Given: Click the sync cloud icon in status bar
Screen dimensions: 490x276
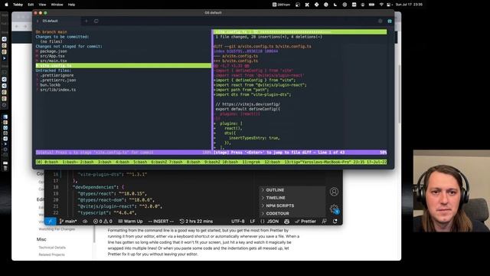Looking at the screenshot, I should click(x=85, y=222).
